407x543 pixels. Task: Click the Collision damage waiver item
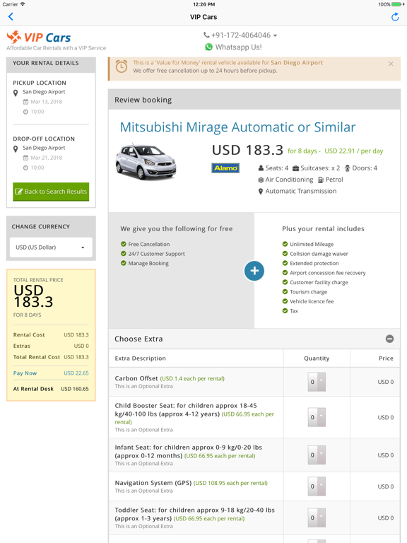point(319,254)
